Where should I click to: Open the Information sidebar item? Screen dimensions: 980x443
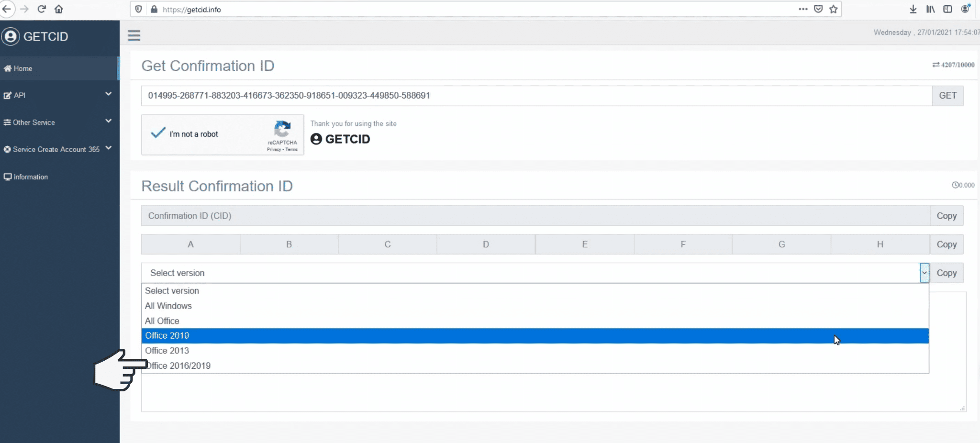point(31,177)
